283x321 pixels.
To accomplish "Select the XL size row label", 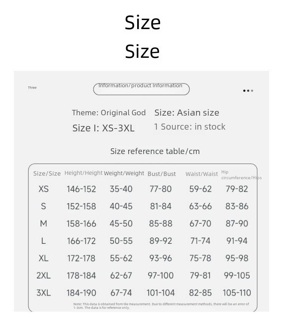I will click(43, 258).
